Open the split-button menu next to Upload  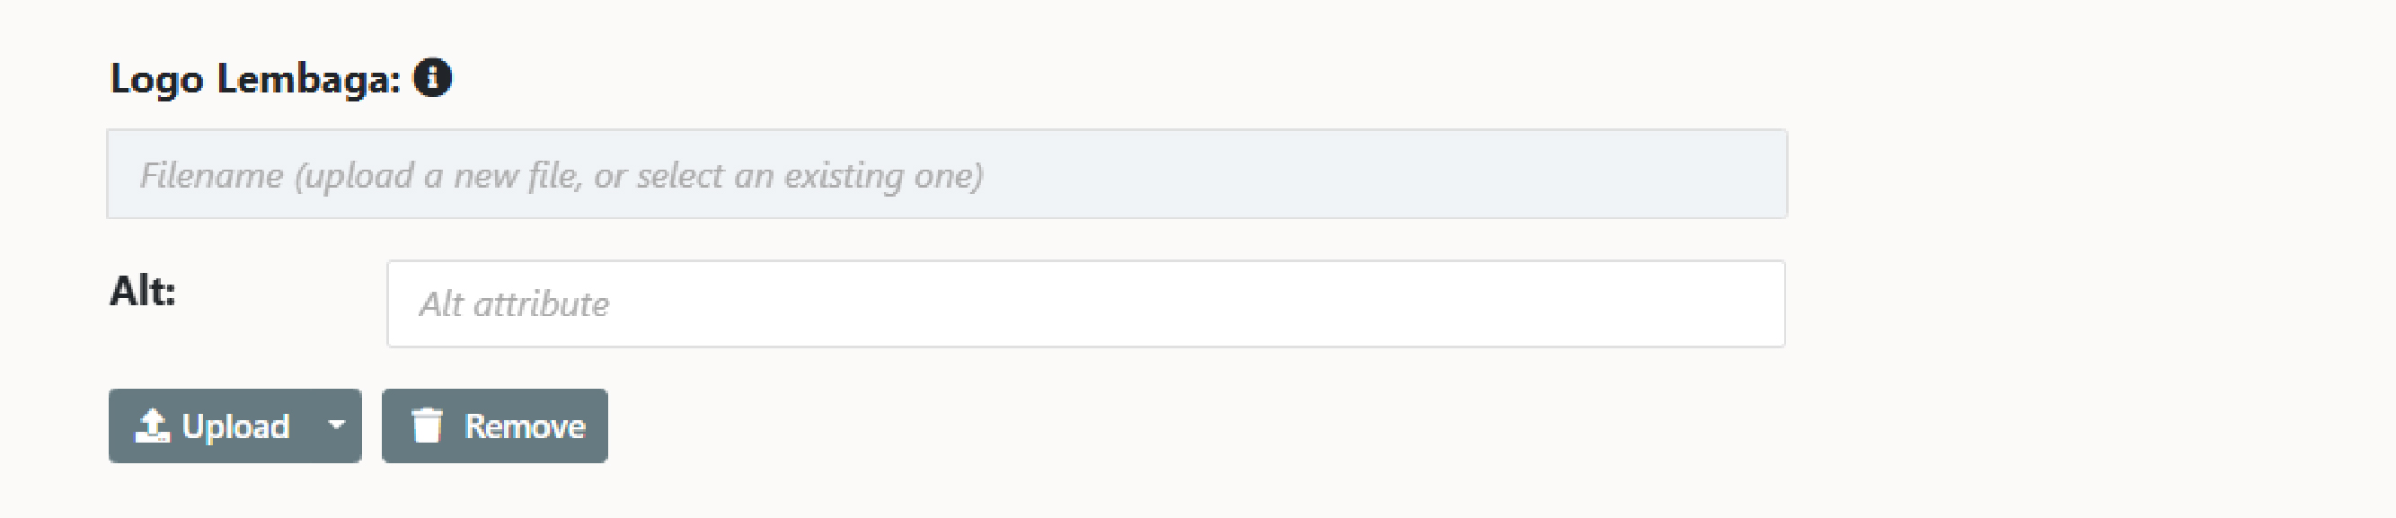coord(337,425)
